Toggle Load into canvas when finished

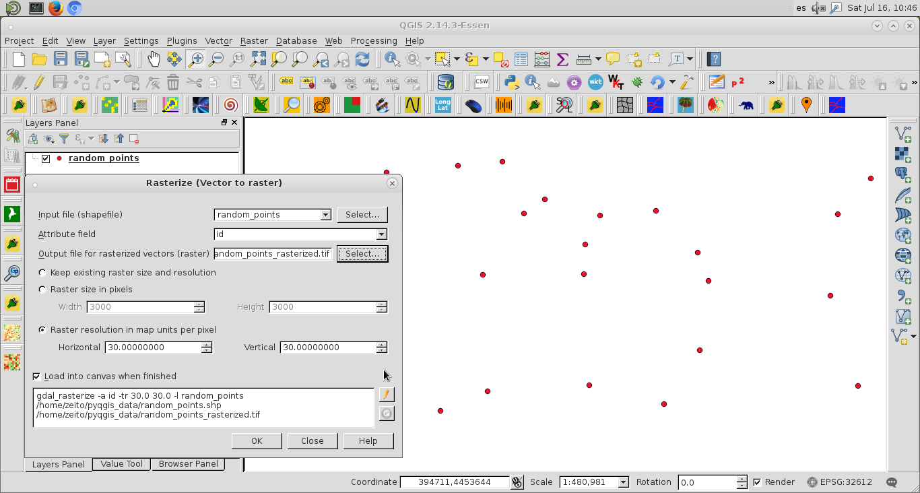(36, 376)
